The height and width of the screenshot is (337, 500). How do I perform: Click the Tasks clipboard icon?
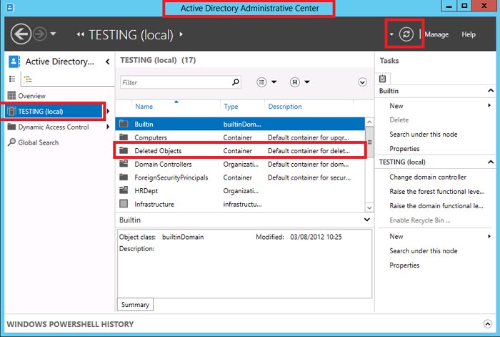(383, 78)
